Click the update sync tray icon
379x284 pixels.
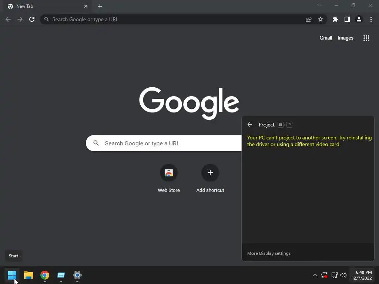tap(324, 275)
